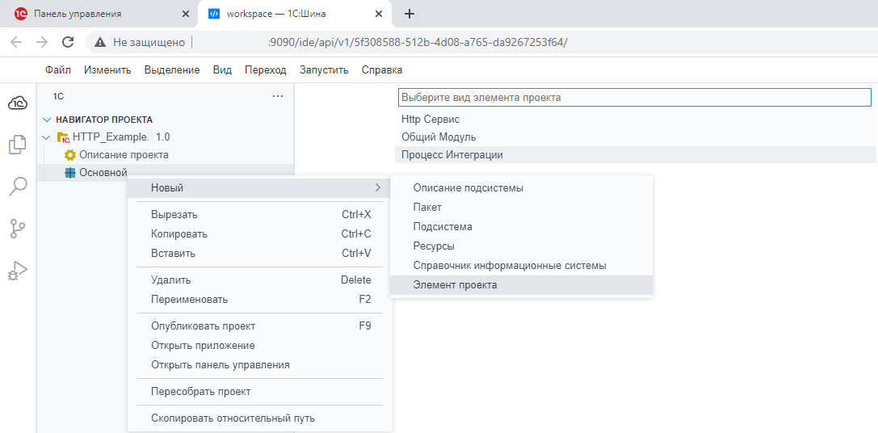The height and width of the screenshot is (433, 878).
Task: Open the Explorer files icon
Action: (x=18, y=145)
